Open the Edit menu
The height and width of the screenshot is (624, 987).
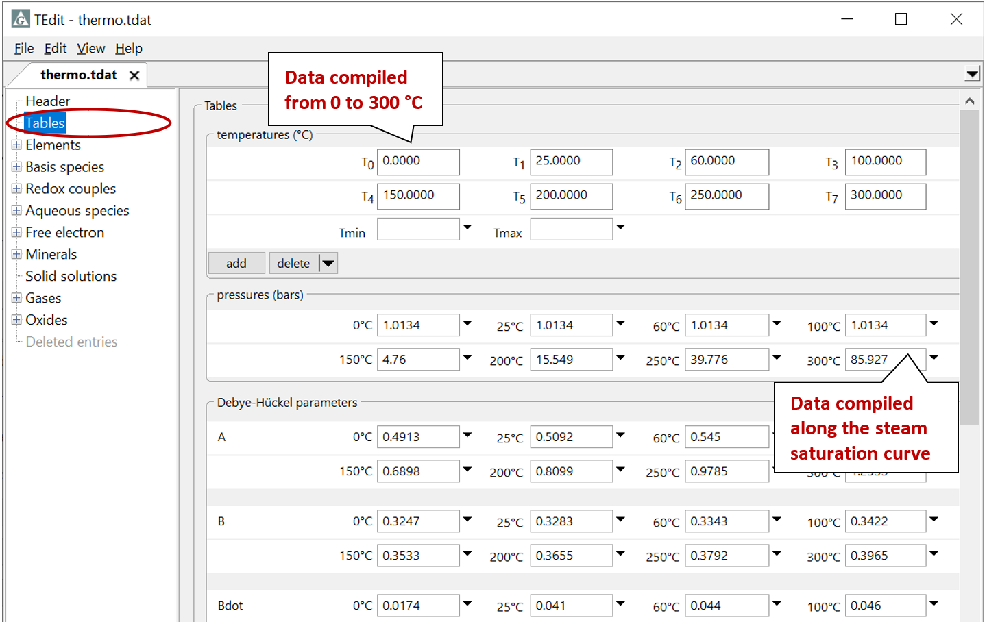tap(56, 49)
